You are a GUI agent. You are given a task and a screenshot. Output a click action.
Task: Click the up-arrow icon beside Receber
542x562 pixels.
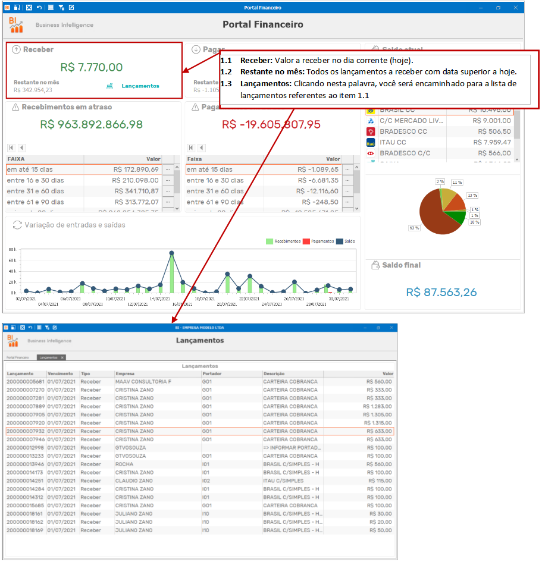click(x=16, y=49)
